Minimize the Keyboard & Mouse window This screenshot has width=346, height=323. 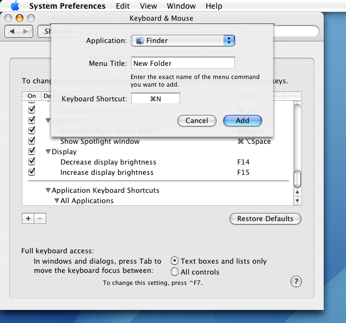tap(20, 18)
